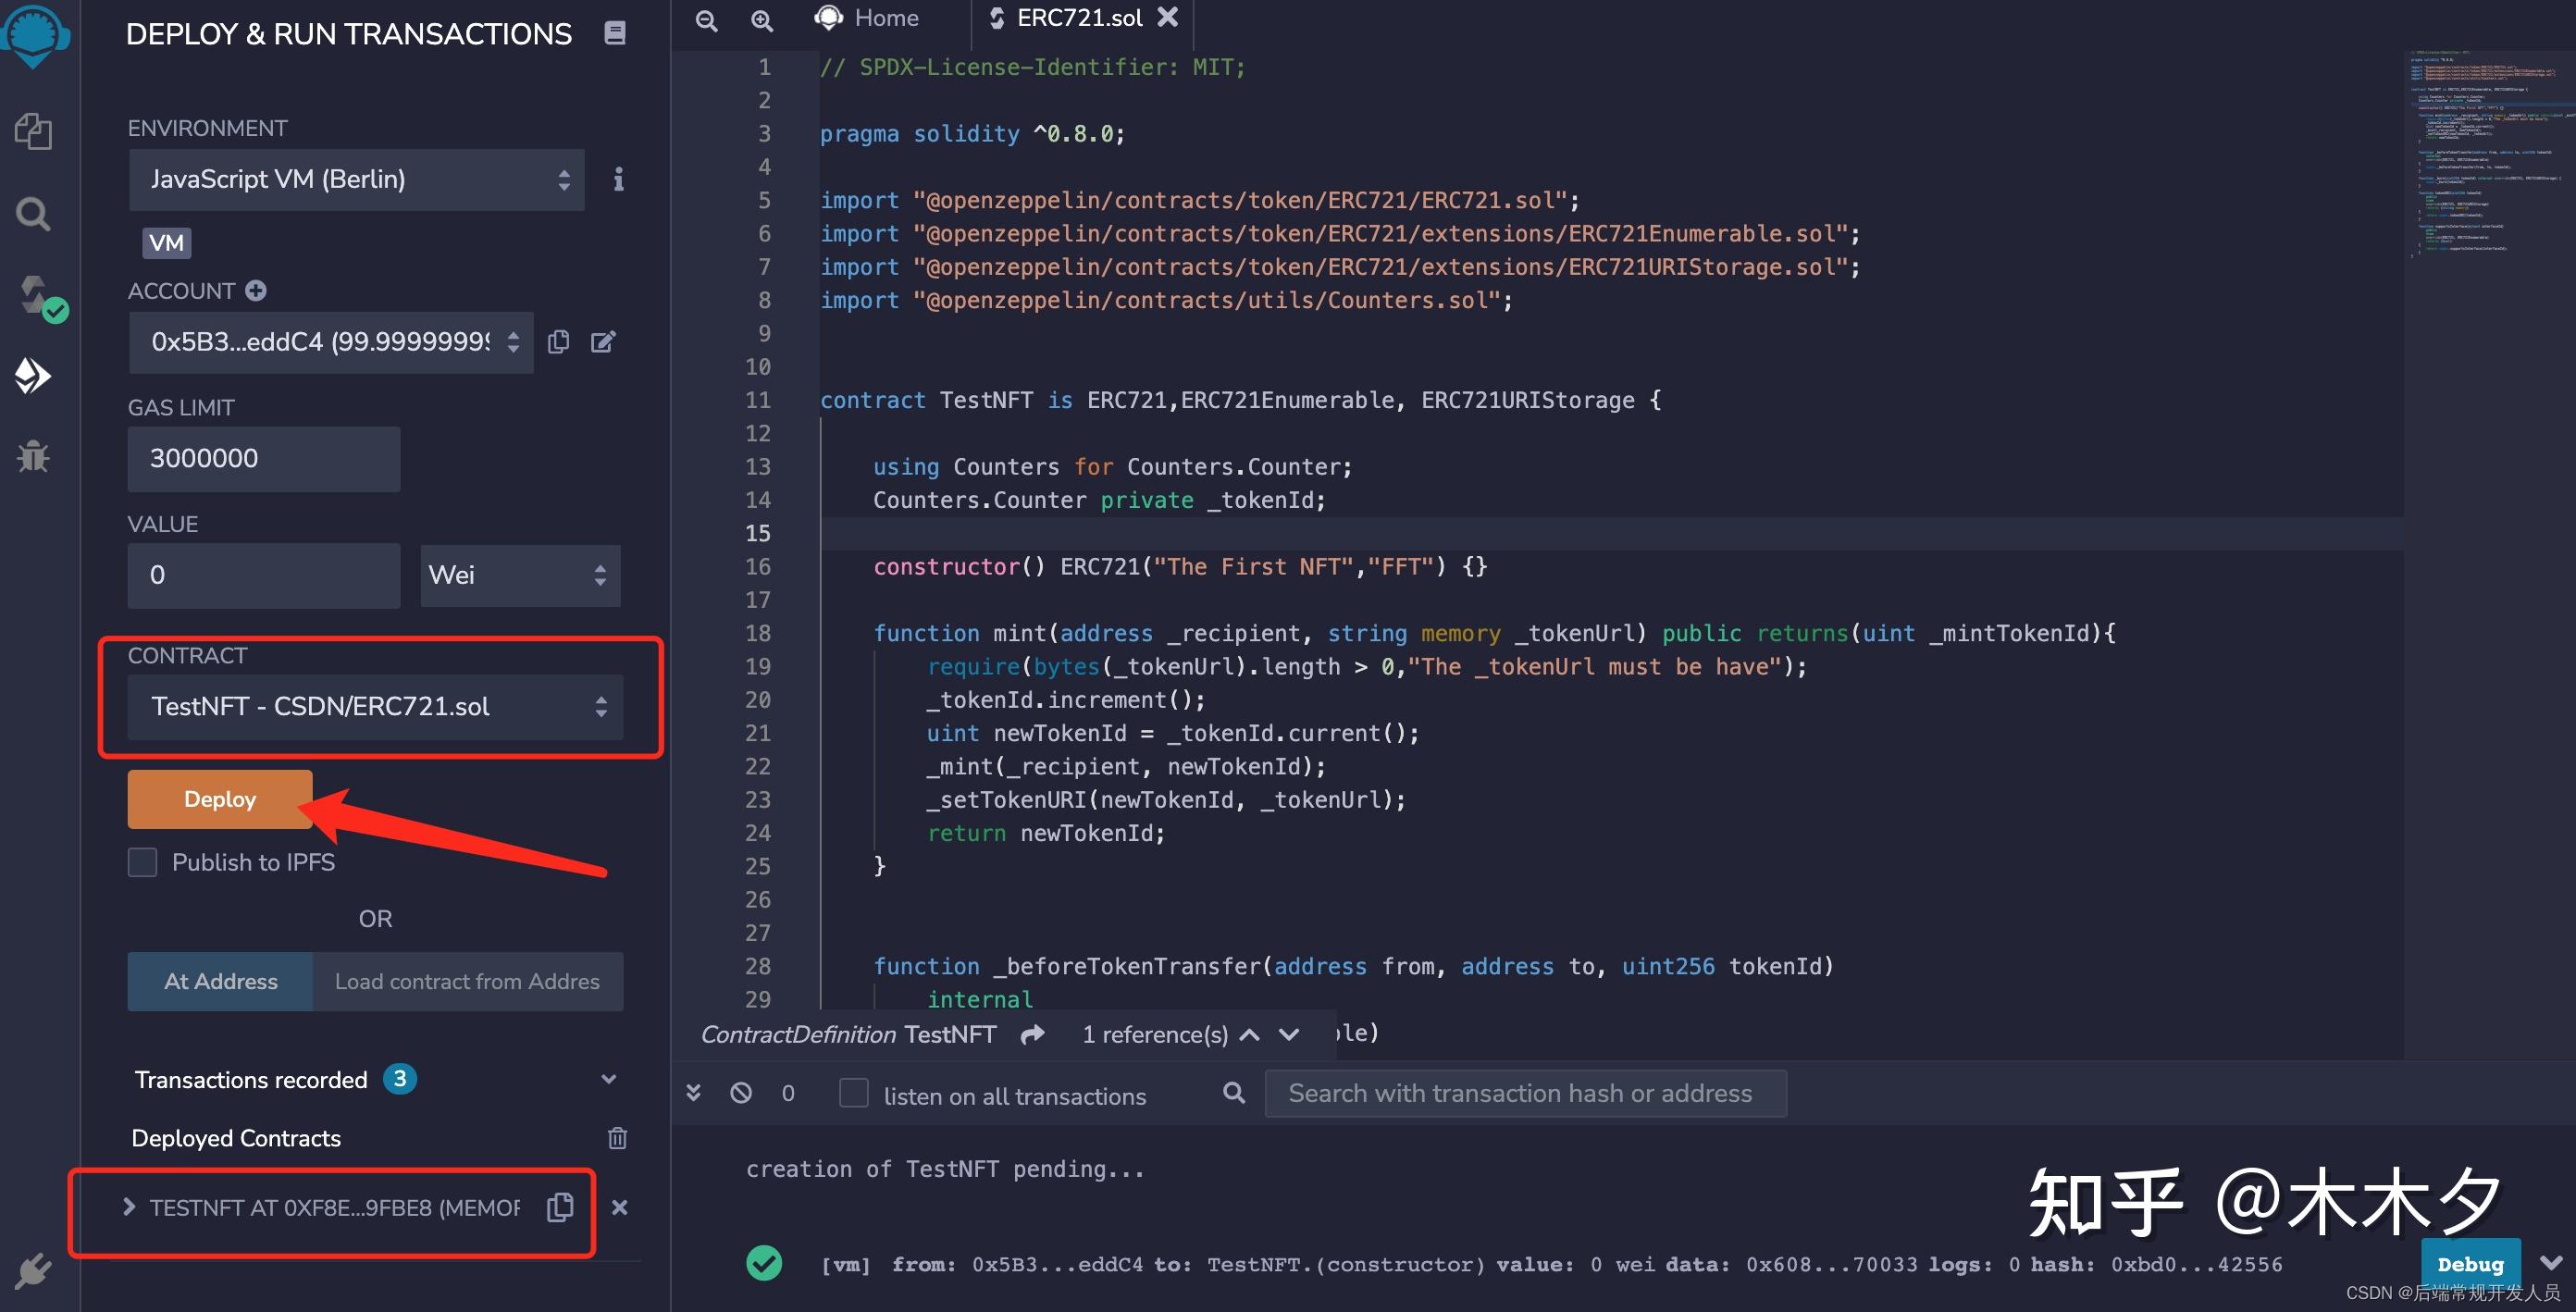Image resolution: width=2576 pixels, height=1312 pixels.
Task: Open the Plugin Manager
Action: coord(33,1270)
